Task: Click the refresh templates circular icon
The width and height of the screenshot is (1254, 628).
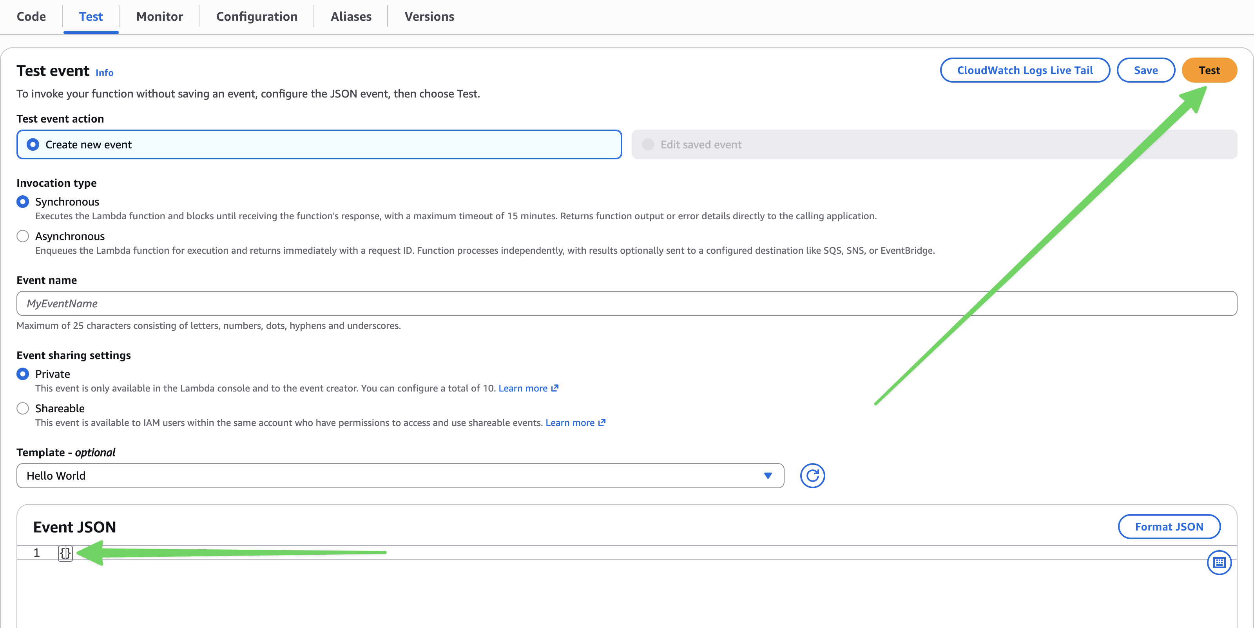Action: point(812,475)
